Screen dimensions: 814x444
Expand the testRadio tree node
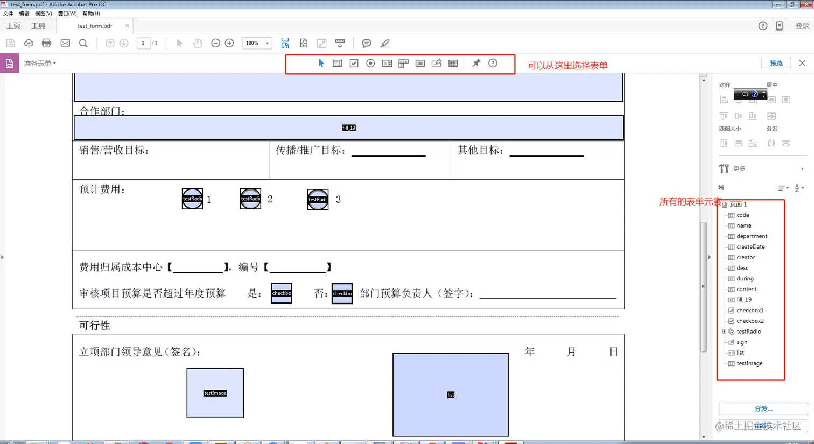pyautogui.click(x=724, y=332)
